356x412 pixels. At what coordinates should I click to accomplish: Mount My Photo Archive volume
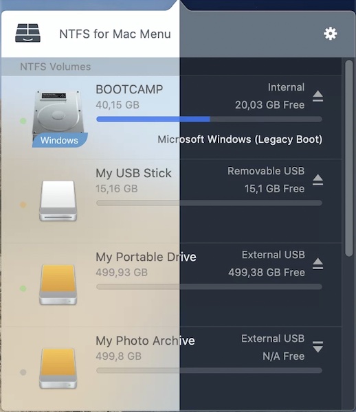click(x=318, y=347)
